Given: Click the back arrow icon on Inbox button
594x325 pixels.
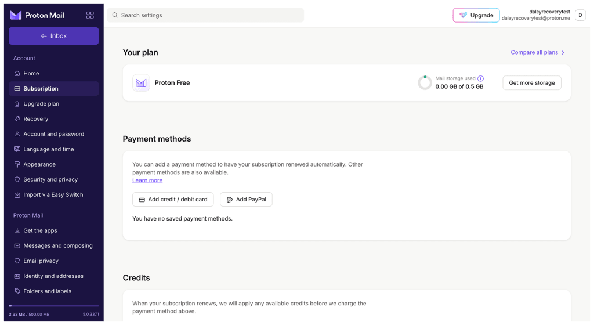Looking at the screenshot, I should 44,36.
